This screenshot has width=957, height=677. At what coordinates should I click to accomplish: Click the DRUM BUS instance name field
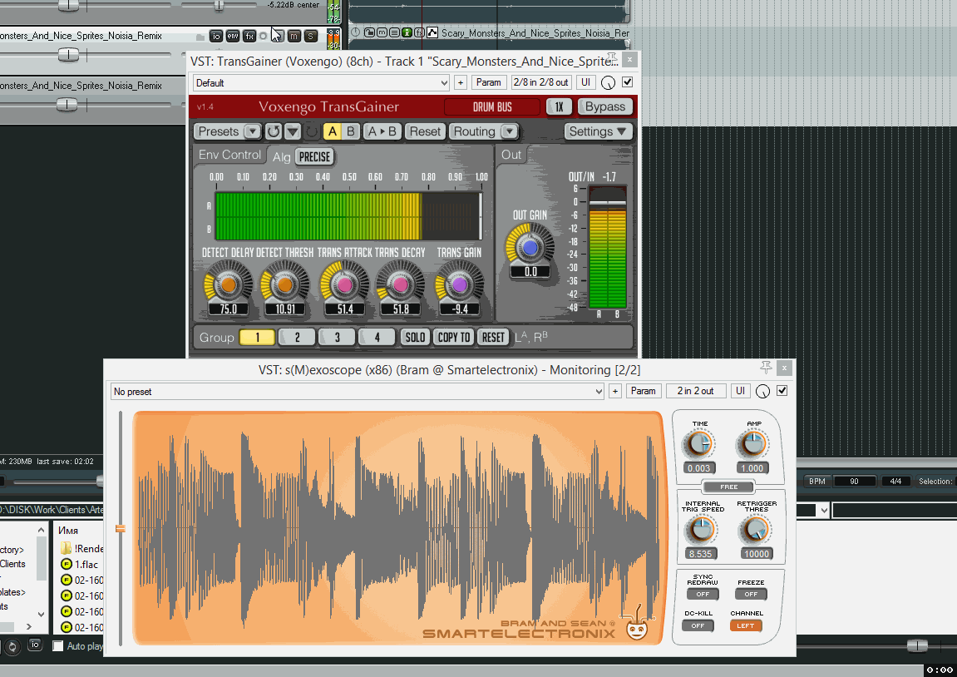(x=492, y=106)
